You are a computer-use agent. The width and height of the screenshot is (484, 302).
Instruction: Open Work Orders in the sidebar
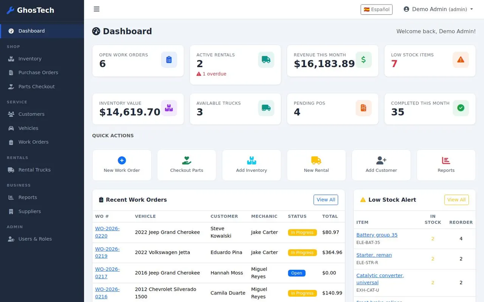(x=42, y=142)
